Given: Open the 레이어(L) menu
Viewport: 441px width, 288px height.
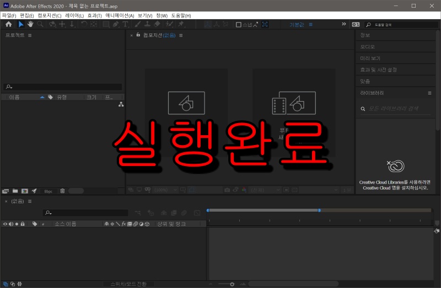Looking at the screenshot, I should 74,15.
